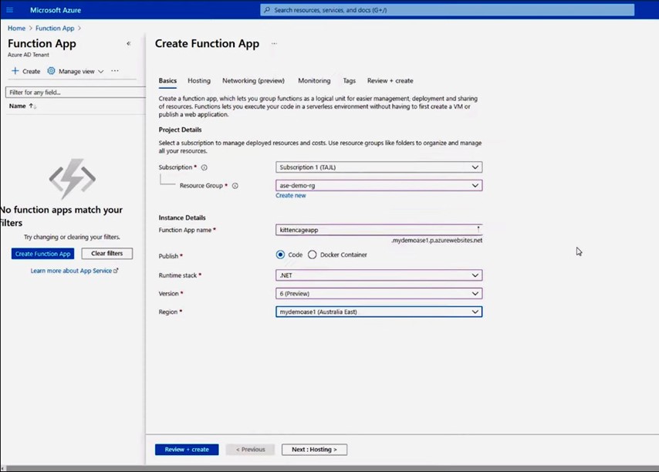Open the Create Function App ellipsis menu
Image resolution: width=659 pixels, height=472 pixels.
click(275, 43)
